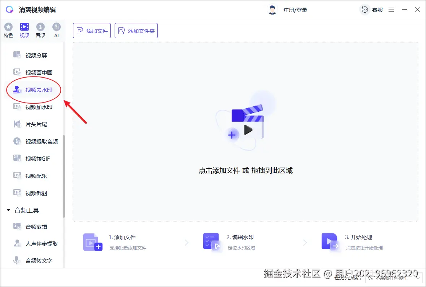Image resolution: width=426 pixels, height=287 pixels.
Task: Click the 3. 开始处理 step title
Action: click(359, 237)
